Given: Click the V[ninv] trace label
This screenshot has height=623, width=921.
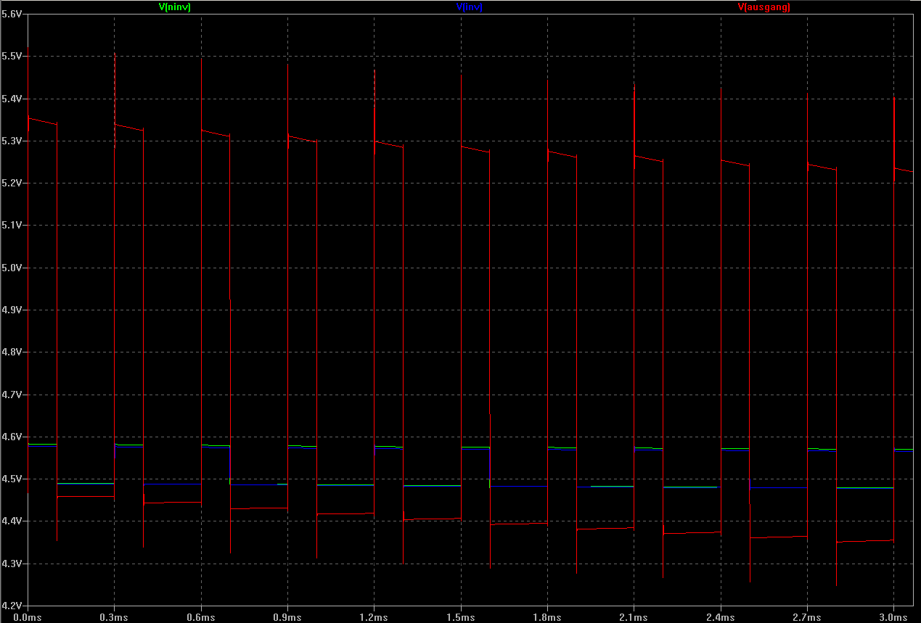Looking at the screenshot, I should (x=174, y=7).
